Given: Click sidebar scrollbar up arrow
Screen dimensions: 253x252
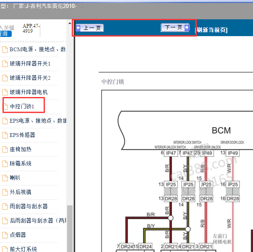Looking at the screenshot, I should click(x=70, y=23).
